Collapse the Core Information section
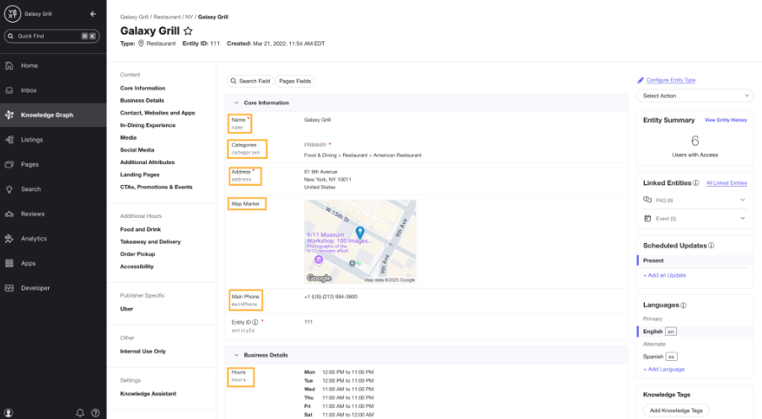This screenshot has height=419, width=762. pyautogui.click(x=236, y=103)
